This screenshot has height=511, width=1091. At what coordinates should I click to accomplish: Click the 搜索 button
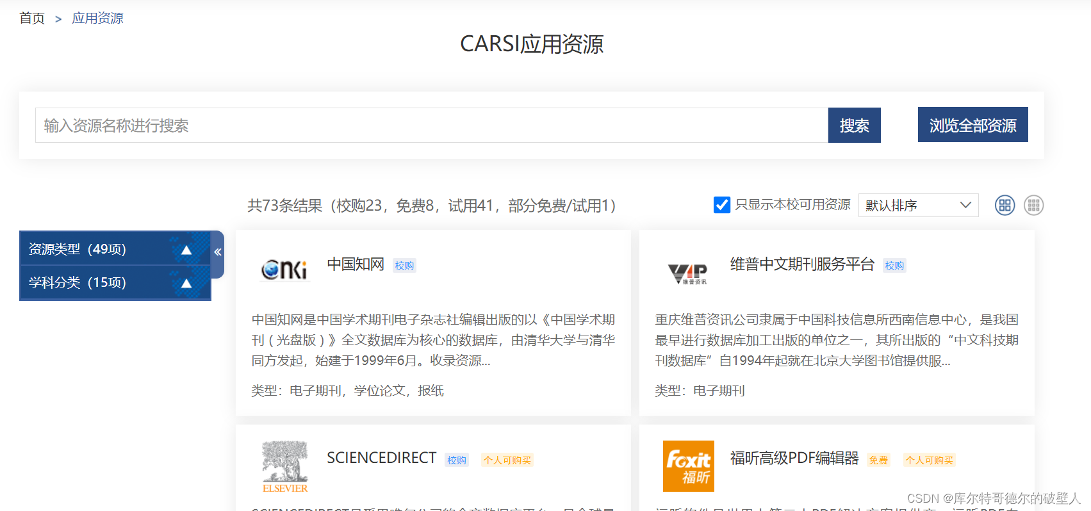854,125
